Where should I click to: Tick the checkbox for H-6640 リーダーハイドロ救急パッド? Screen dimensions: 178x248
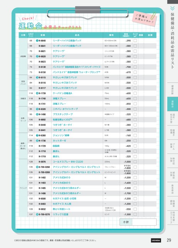pos(135,41)
